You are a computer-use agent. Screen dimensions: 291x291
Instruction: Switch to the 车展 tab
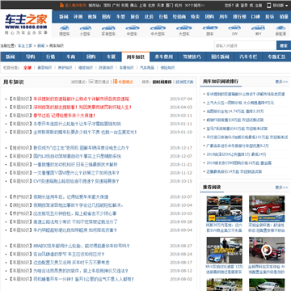[x=111, y=57]
